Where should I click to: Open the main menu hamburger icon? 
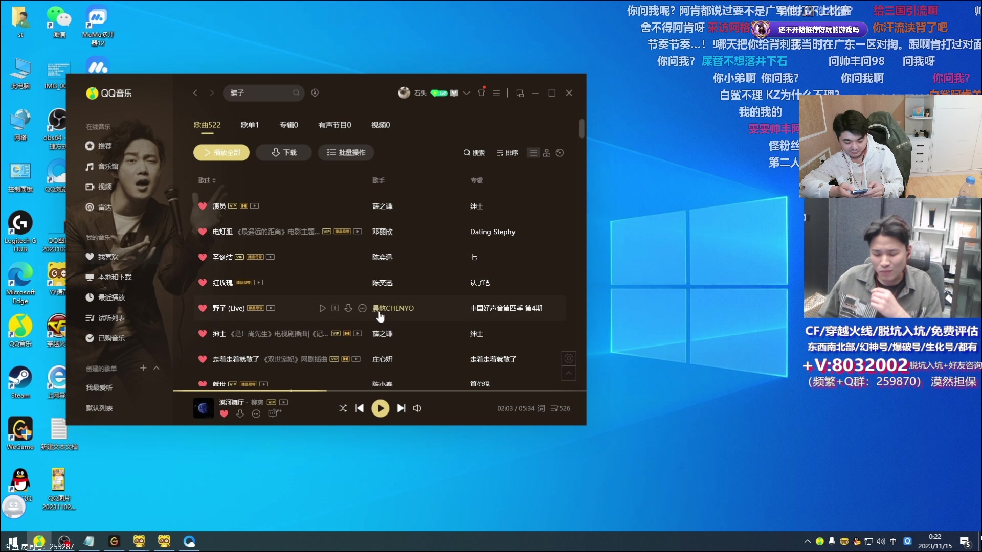pos(496,93)
